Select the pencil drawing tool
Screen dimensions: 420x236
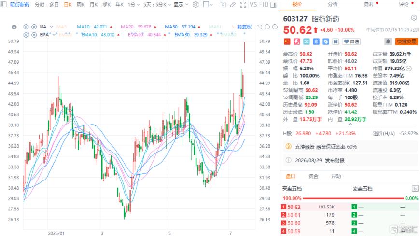click(233, 4)
